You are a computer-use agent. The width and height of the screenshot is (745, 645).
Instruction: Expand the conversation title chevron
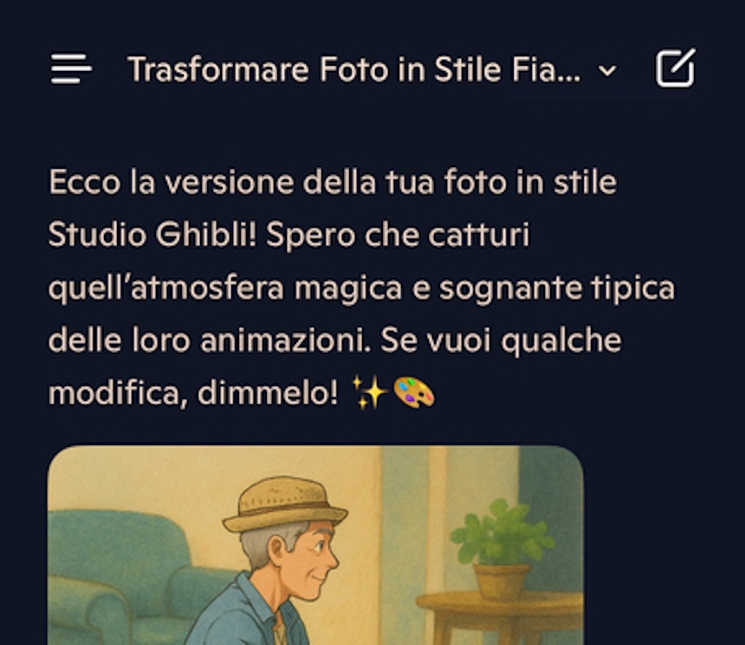pyautogui.click(x=607, y=71)
